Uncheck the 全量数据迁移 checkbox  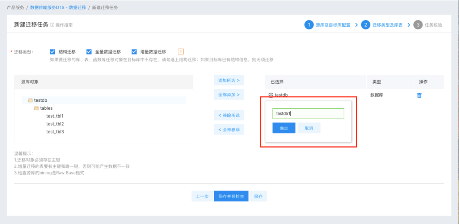[89, 52]
